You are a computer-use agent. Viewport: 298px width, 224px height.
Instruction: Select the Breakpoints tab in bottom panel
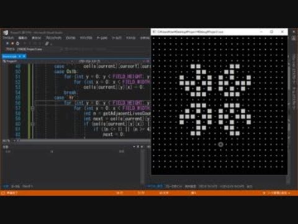point(174,187)
